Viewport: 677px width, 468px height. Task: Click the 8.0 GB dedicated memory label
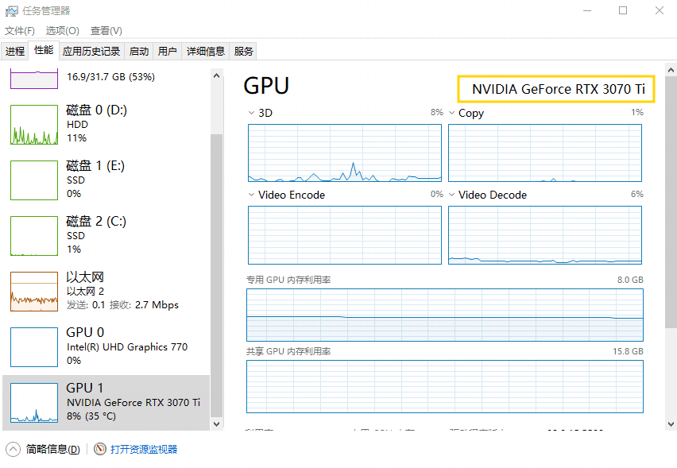pyautogui.click(x=630, y=280)
